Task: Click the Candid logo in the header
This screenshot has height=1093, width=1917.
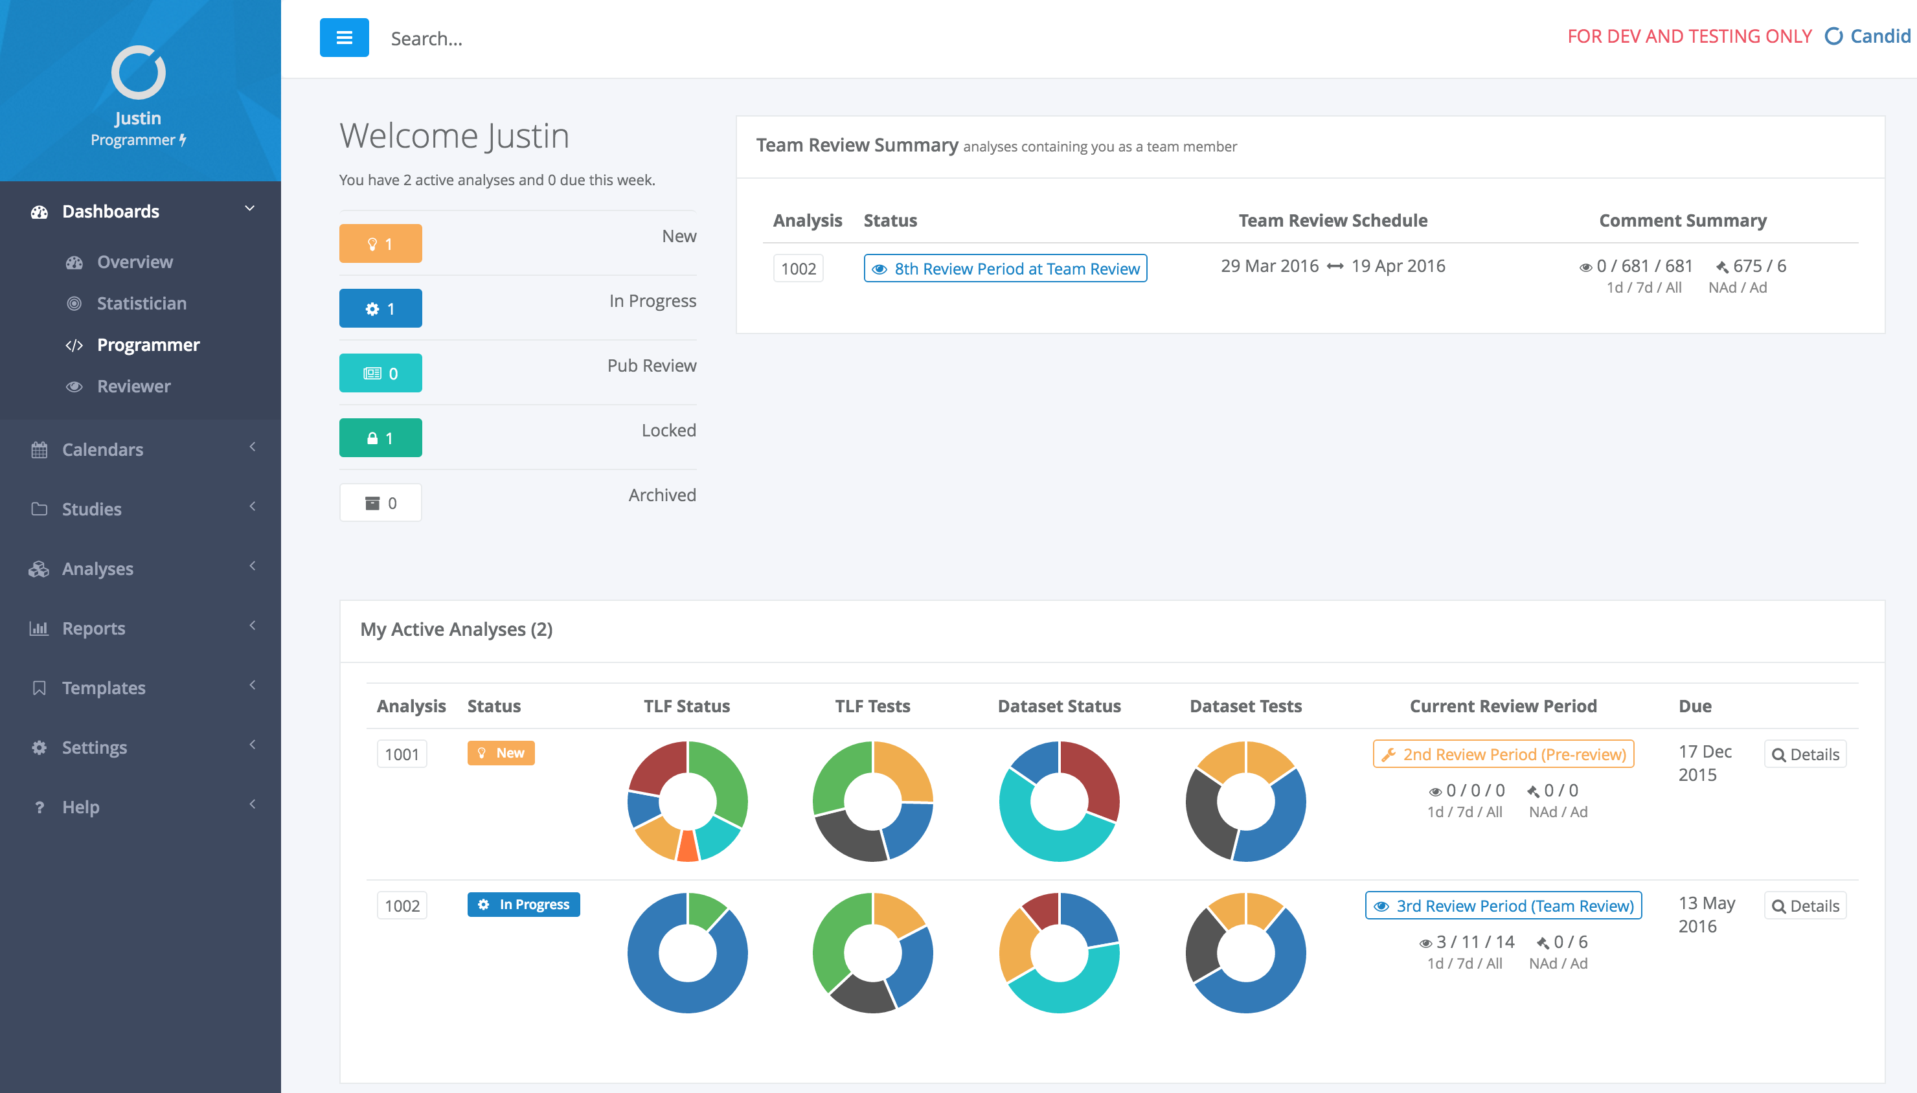Action: tap(1868, 35)
